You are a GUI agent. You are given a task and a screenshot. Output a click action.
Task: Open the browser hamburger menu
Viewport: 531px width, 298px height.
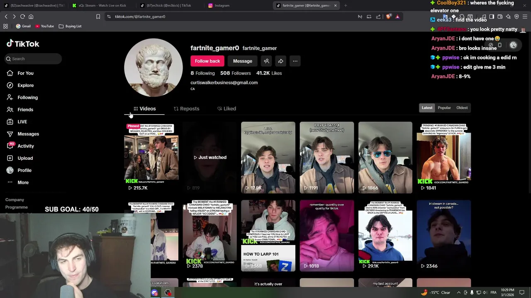525,17
